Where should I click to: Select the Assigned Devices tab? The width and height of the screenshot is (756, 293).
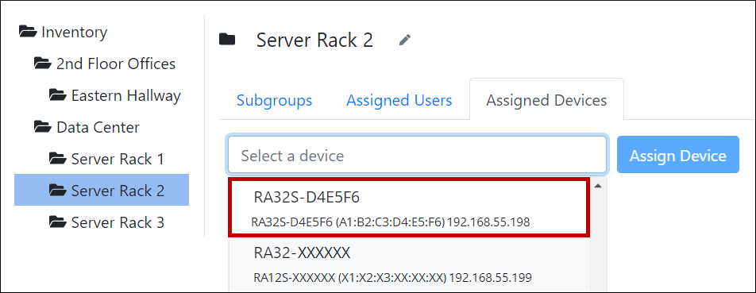(x=546, y=100)
